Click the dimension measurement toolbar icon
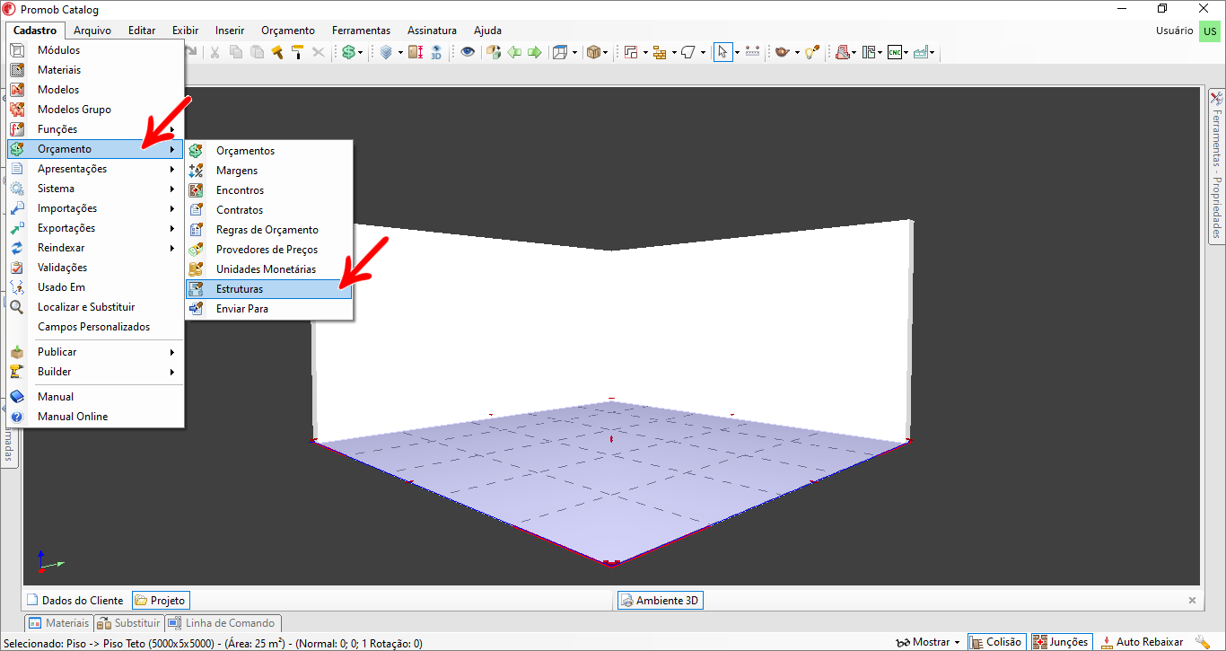Viewport: 1226px width, 651px height. (752, 52)
